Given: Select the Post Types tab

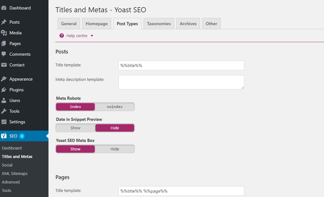Looking at the screenshot, I should click(x=127, y=24).
